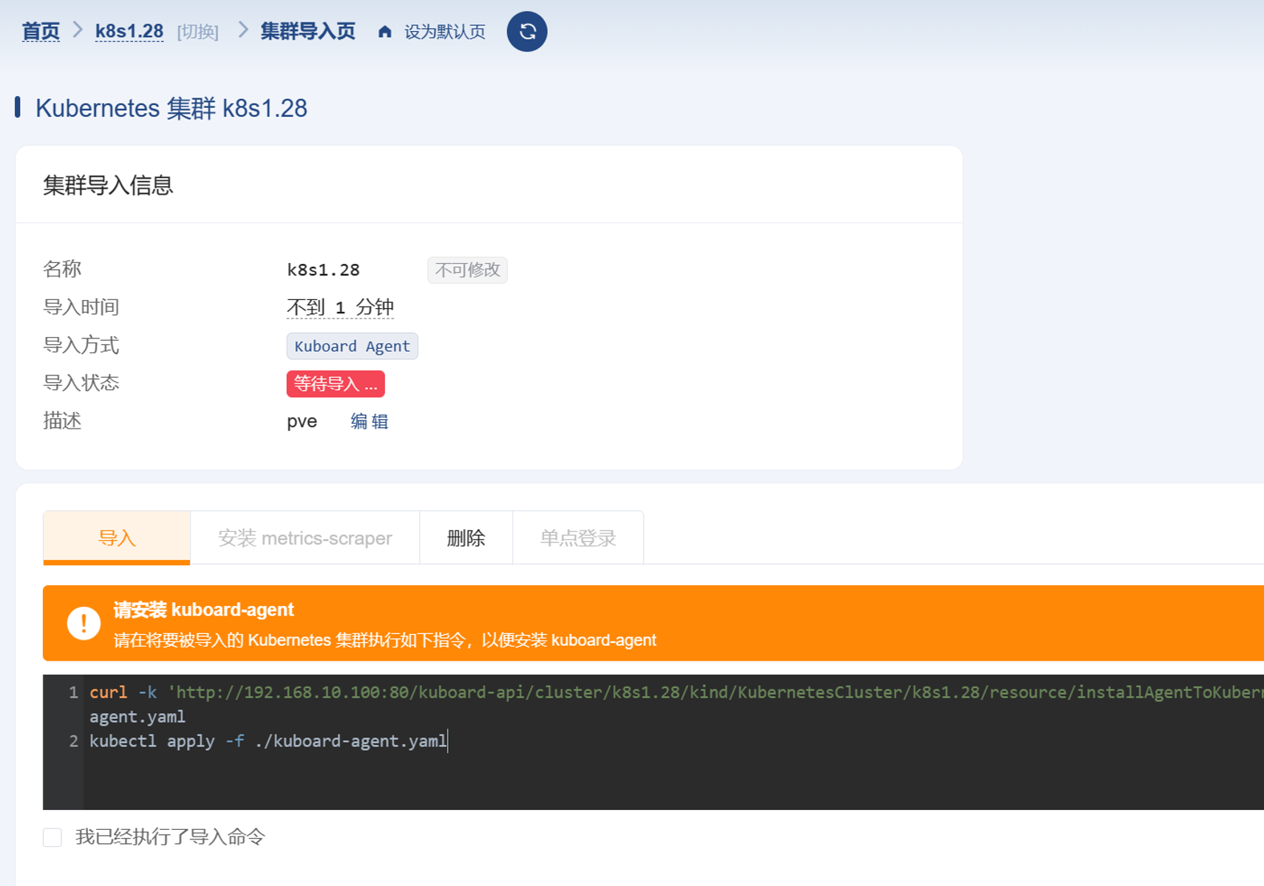Switch to the 安装 metrics-scraper tab

[x=305, y=538]
